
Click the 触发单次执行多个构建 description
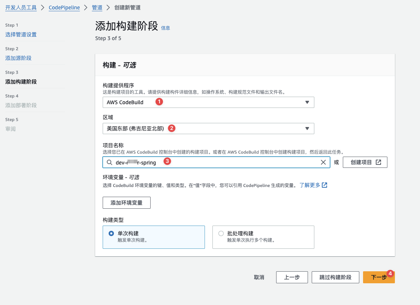point(251,240)
